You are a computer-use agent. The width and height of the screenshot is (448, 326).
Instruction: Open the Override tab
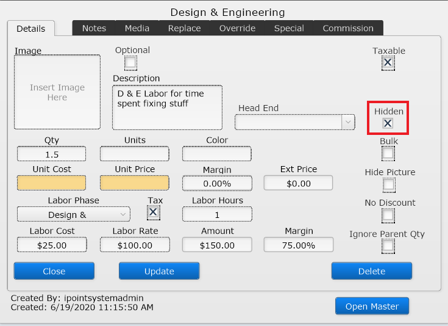click(237, 28)
